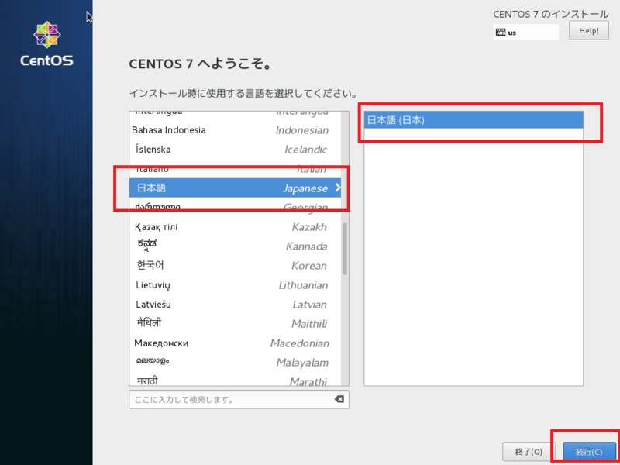Click the 終了(Q) quit button

pyautogui.click(x=529, y=452)
